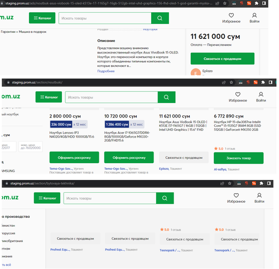Open the Al-safiya seller link
Viewport: 279px width, 269px height.
coord(220,169)
